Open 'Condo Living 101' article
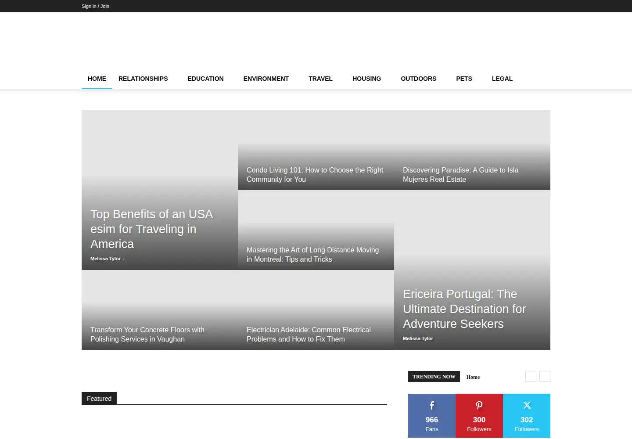 315,175
